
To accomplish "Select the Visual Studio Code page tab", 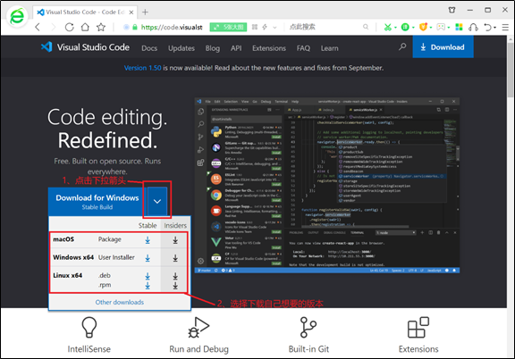I will point(86,13).
